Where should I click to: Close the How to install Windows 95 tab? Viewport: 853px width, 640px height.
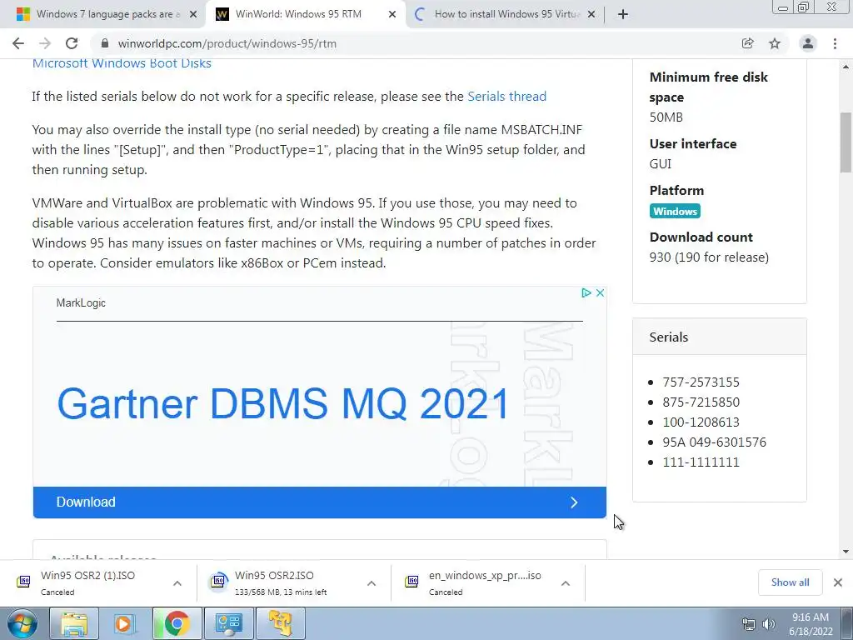(591, 14)
